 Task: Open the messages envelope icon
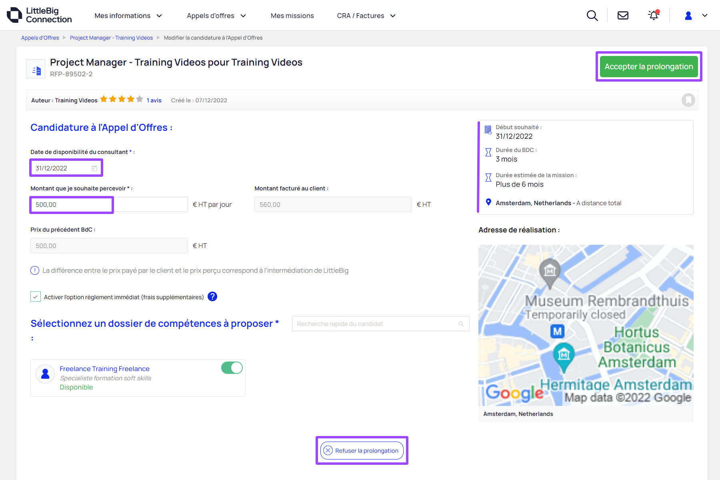(623, 16)
